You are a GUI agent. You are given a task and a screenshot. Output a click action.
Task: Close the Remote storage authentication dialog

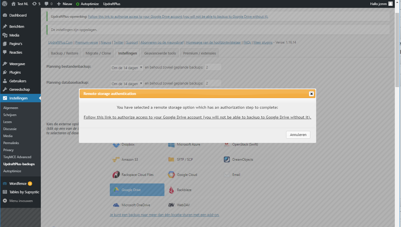[x=311, y=94]
